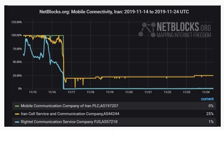Open the chart title panel menu

114,12
